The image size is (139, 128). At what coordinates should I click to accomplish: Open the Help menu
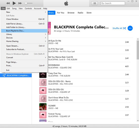(x=45, y=8)
